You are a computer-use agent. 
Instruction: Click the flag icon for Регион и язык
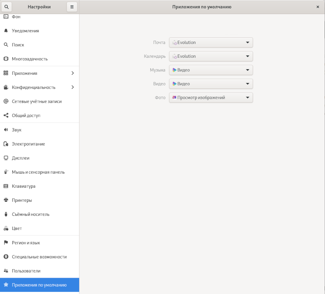pyautogui.click(x=6, y=243)
